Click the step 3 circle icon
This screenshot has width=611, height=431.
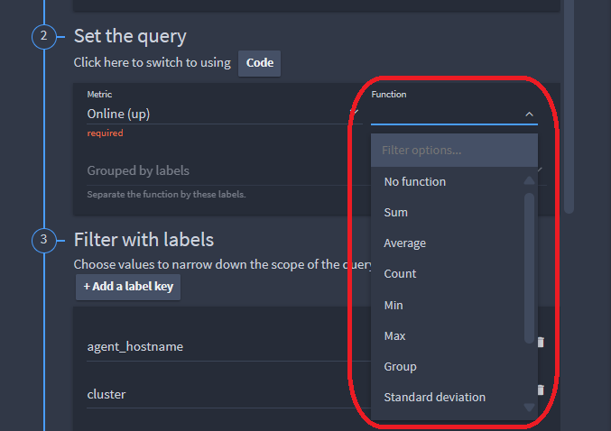coord(44,240)
